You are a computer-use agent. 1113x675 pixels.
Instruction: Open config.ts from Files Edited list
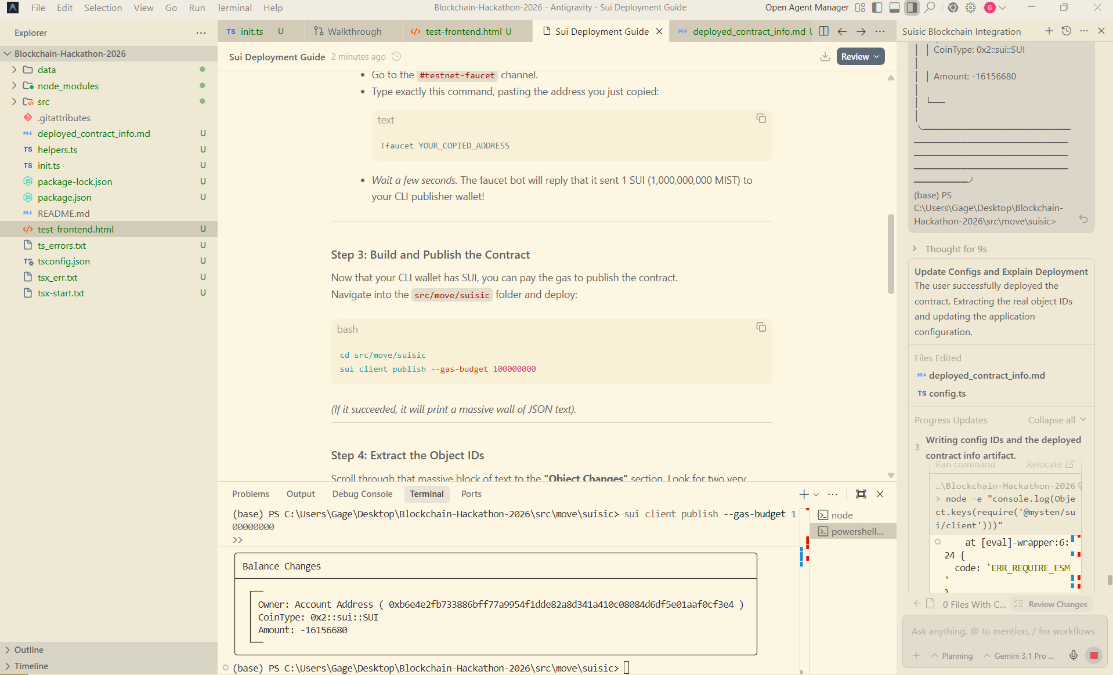tap(947, 393)
